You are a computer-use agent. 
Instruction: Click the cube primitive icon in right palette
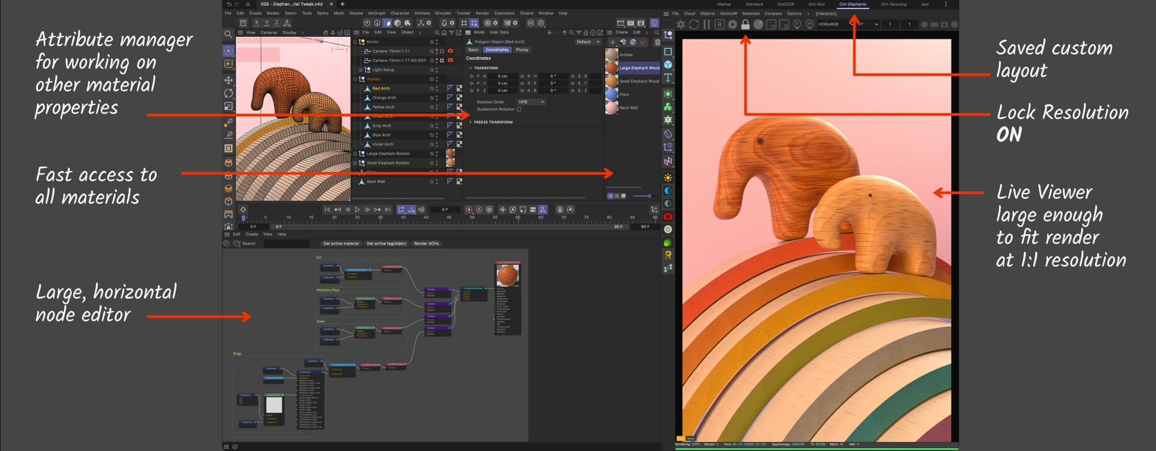pos(668,65)
